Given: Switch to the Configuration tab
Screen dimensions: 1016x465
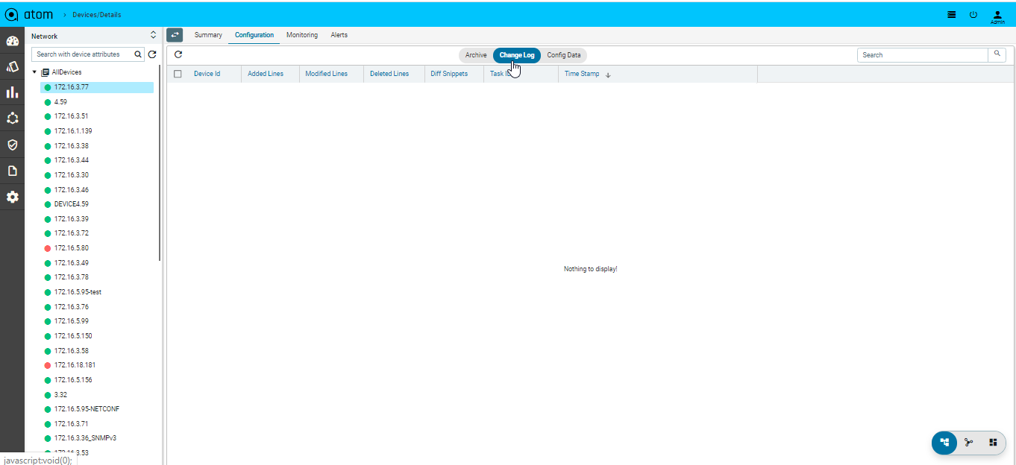Looking at the screenshot, I should [x=254, y=35].
